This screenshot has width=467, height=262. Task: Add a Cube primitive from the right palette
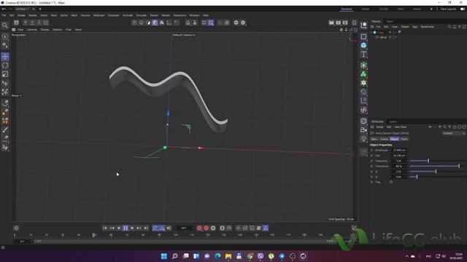[x=363, y=45]
